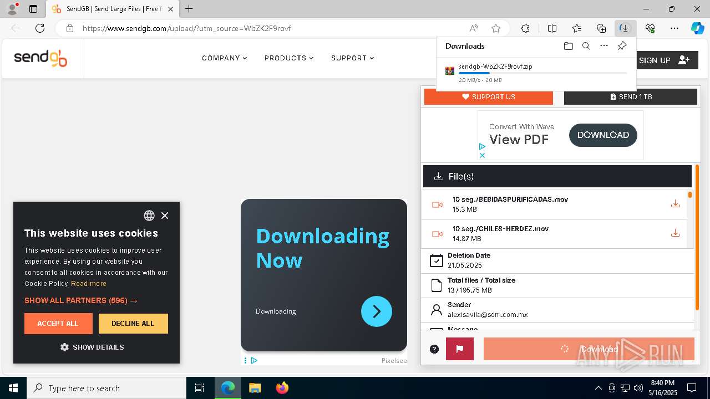The height and width of the screenshot is (399, 710).
Task: Launch Firefox from the taskbar
Action: [x=282, y=388]
